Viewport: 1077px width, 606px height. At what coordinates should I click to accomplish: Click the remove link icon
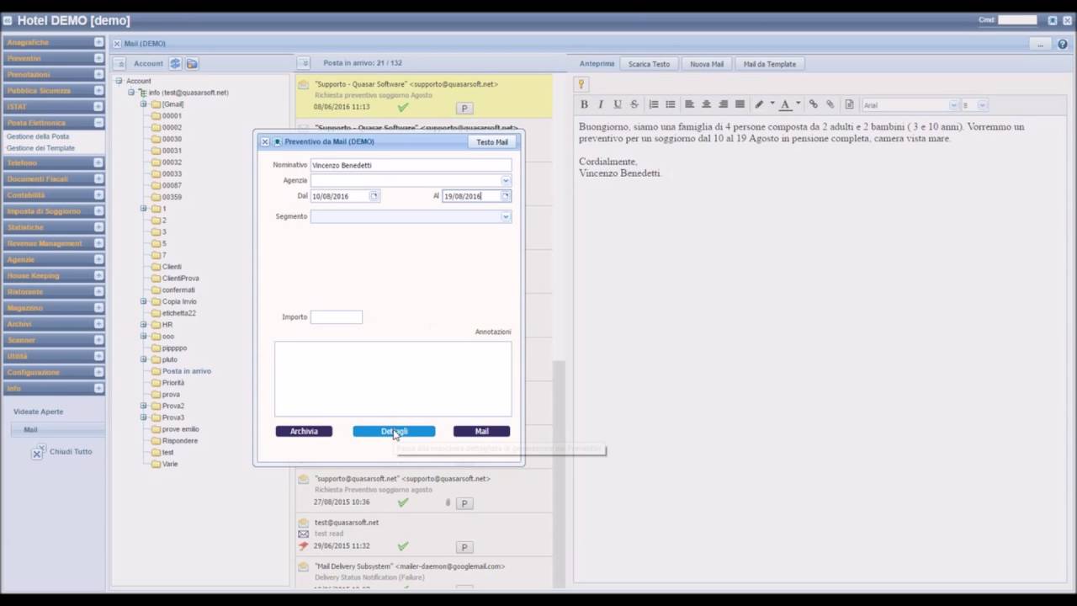830,104
